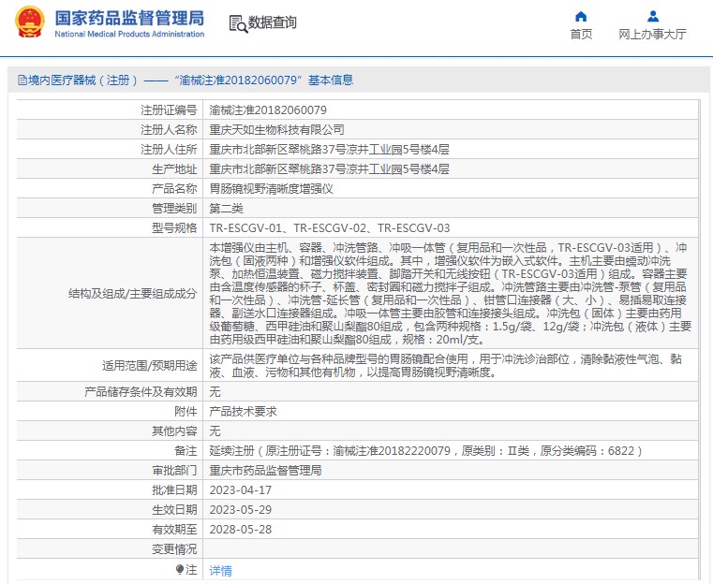Viewport: 713px width, 584px height.
Task: Click the 管理类别 value 第二类
Action: 226,209
